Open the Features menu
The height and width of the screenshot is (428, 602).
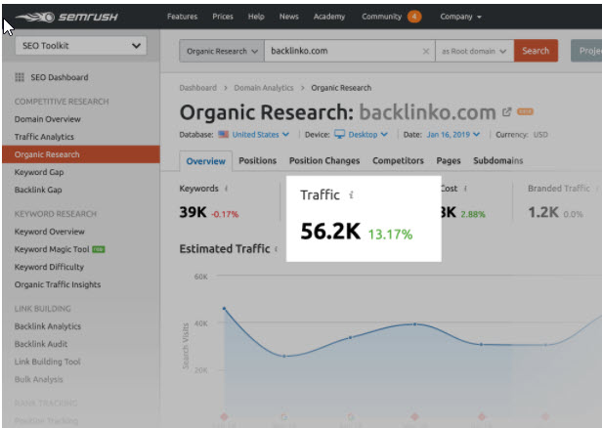point(183,17)
